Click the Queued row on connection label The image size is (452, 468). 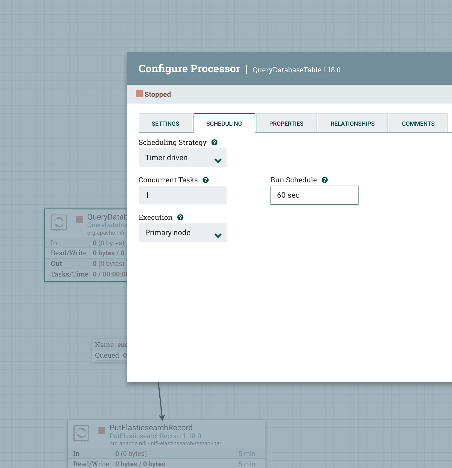point(110,355)
